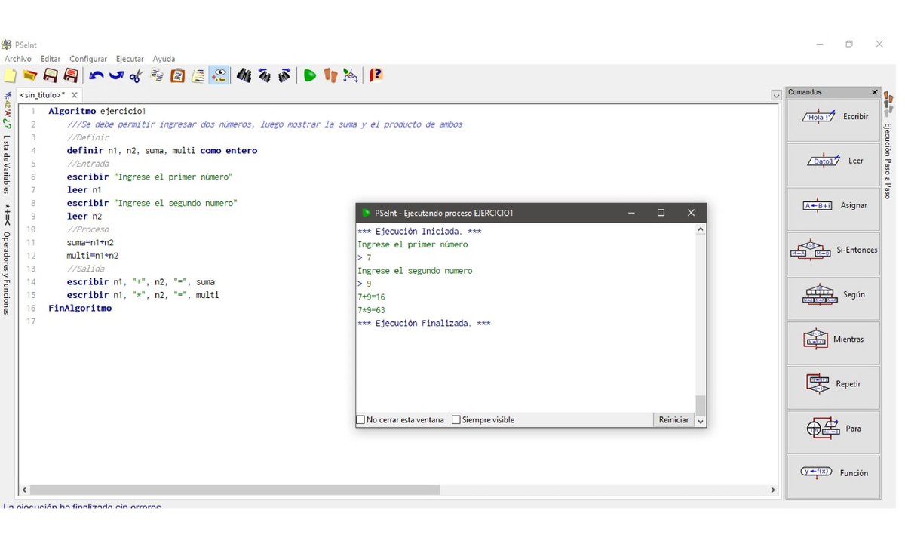
Task: Open the Ejecutar menu
Action: pos(129,59)
